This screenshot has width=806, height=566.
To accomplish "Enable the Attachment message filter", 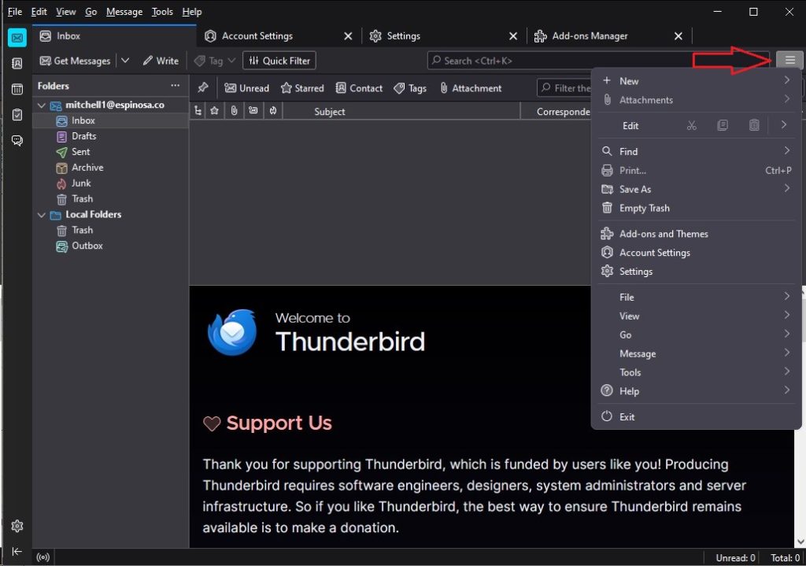I will (470, 87).
